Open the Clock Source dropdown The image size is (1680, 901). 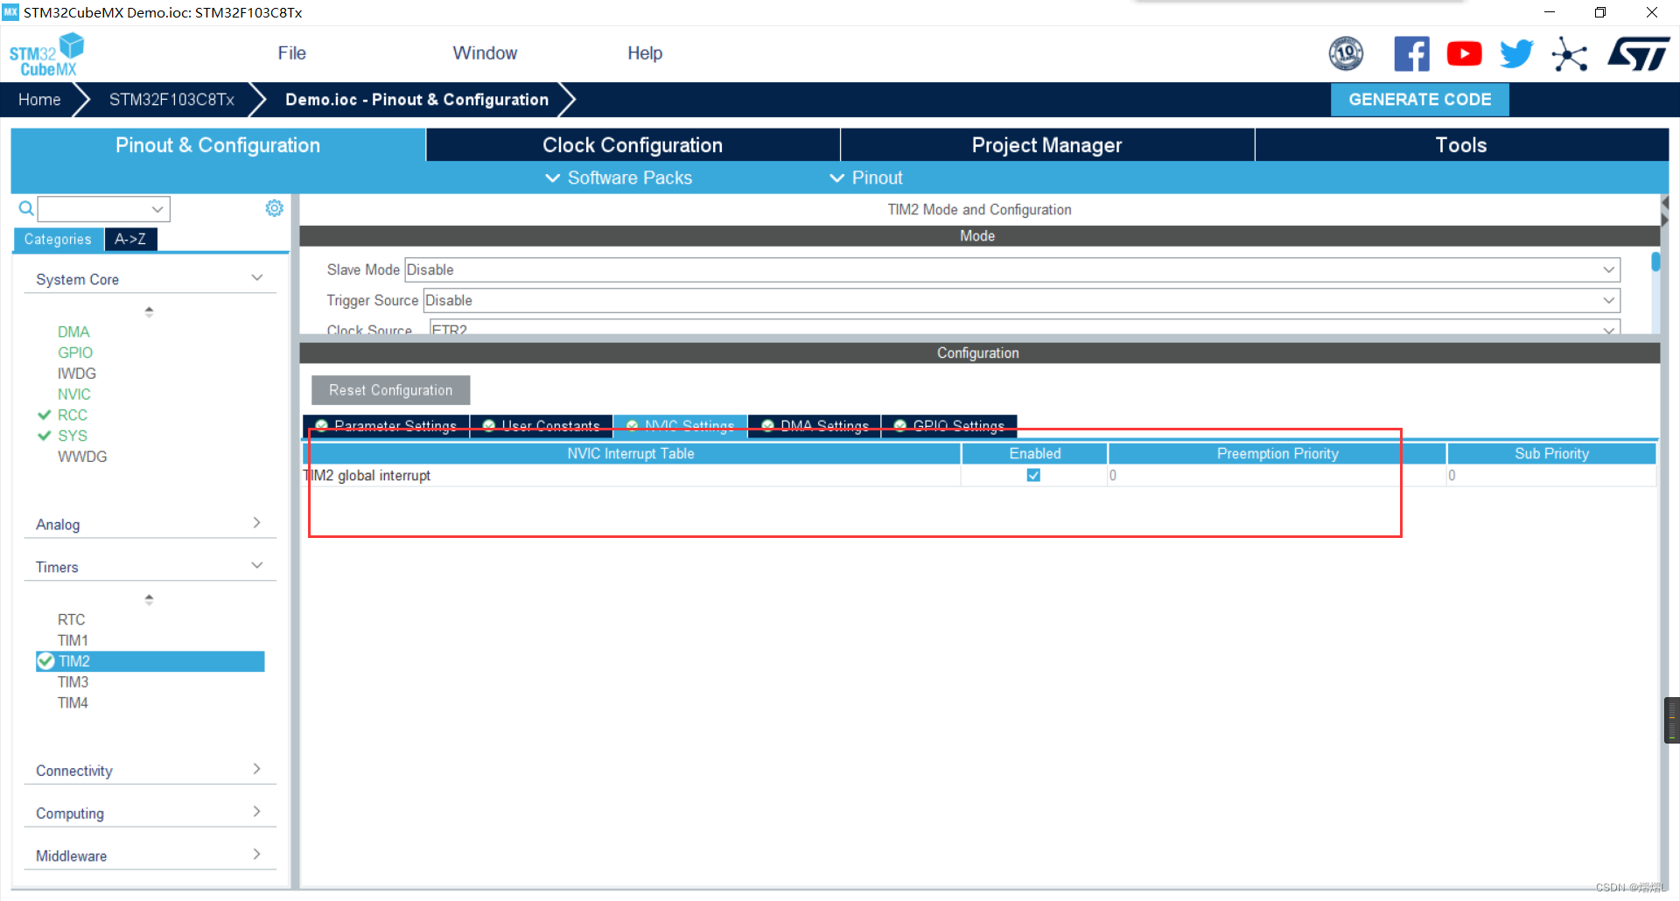(1024, 328)
